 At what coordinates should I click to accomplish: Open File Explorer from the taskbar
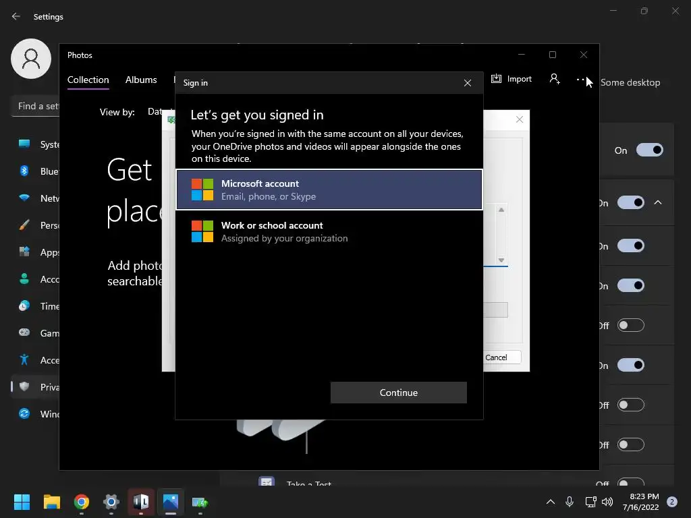point(51,502)
